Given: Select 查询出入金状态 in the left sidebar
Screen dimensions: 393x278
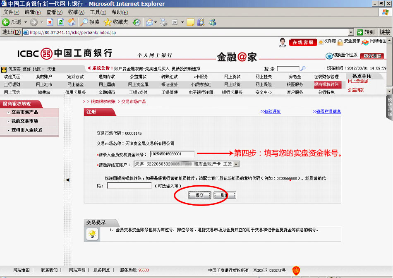Looking at the screenshot, I should pyautogui.click(x=27, y=130).
